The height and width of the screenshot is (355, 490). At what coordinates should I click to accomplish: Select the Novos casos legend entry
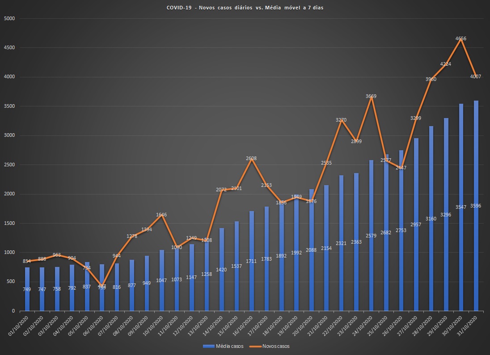tap(276, 346)
